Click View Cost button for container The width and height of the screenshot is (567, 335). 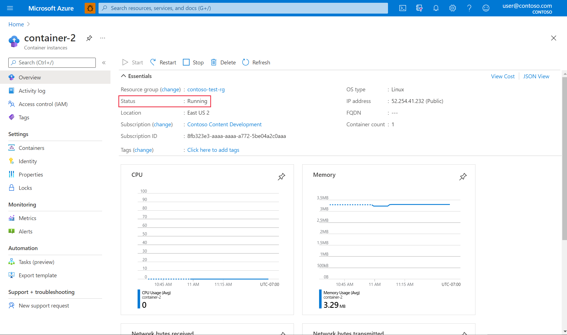click(503, 76)
